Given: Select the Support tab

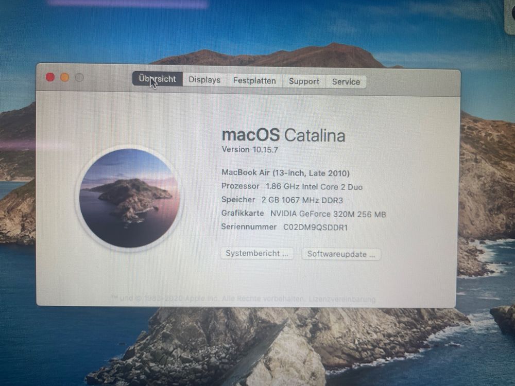Looking at the screenshot, I should [304, 81].
